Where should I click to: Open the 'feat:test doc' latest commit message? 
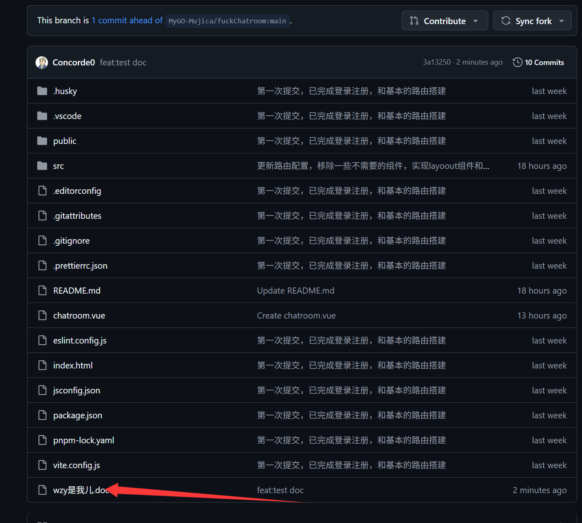pyautogui.click(x=123, y=63)
